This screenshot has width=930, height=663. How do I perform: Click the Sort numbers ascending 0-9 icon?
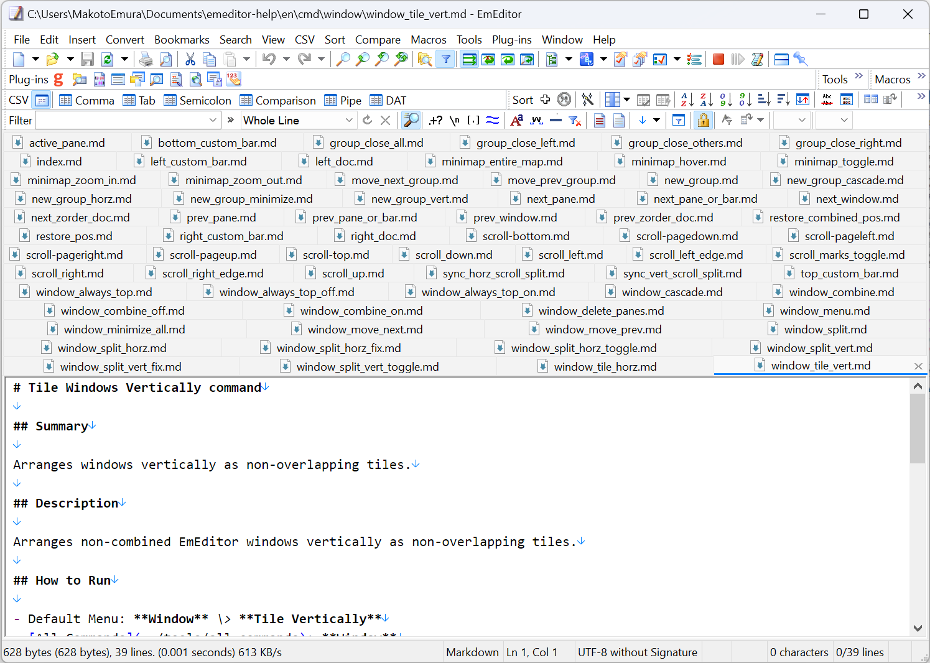pyautogui.click(x=725, y=100)
